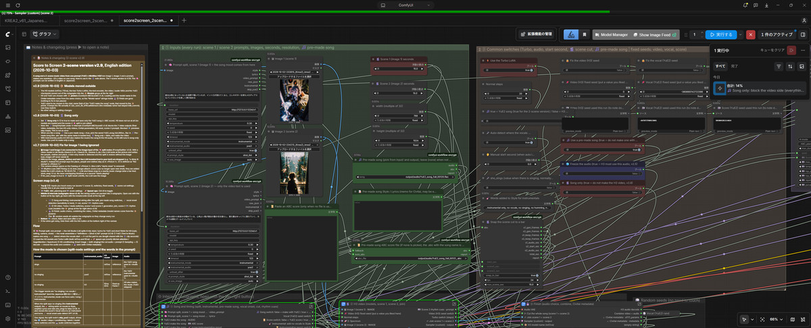
Task: Click the image view icon in queue panel
Action: (802, 66)
